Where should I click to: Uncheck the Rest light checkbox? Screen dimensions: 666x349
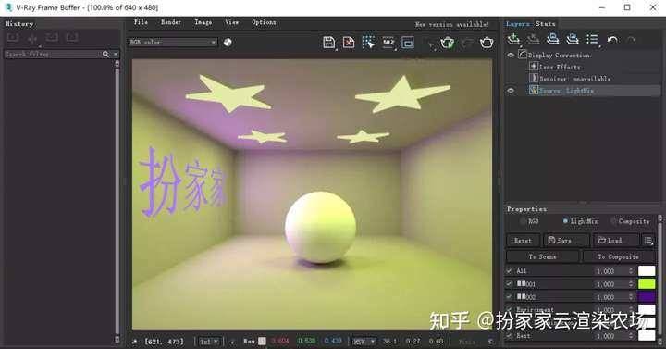coord(510,335)
